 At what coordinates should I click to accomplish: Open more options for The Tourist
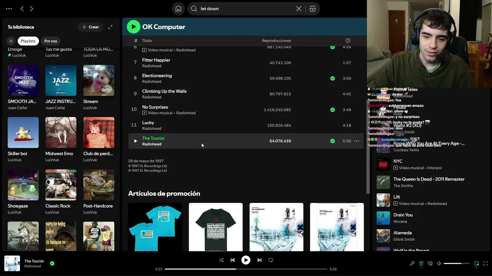point(357,141)
